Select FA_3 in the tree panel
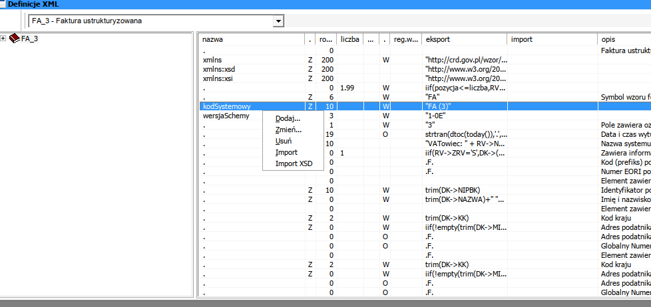Image resolution: width=651 pixels, height=307 pixels. pos(30,39)
